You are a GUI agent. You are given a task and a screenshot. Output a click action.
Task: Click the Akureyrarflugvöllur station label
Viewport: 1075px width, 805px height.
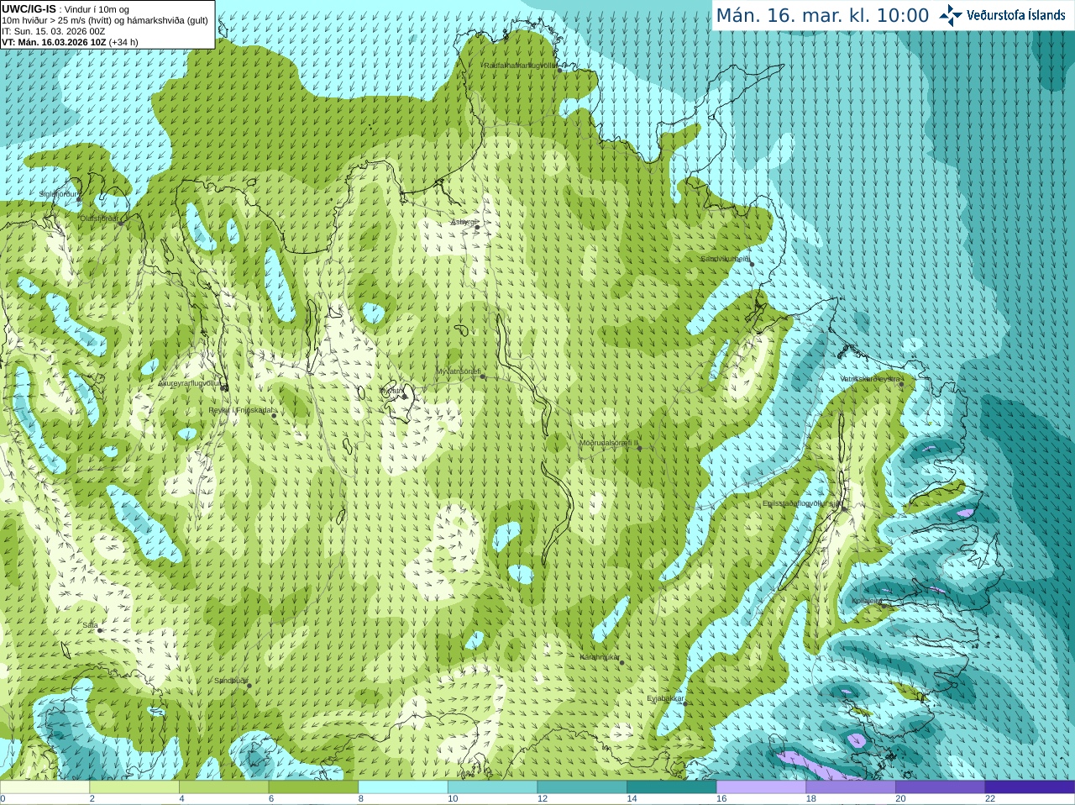point(190,383)
